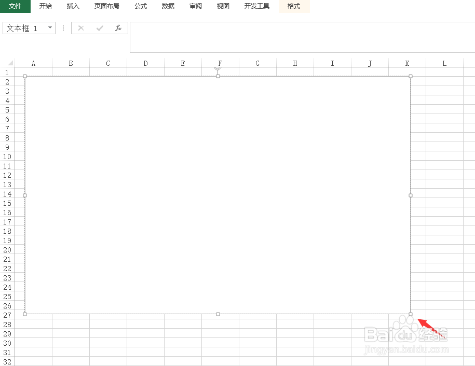The width and height of the screenshot is (475, 366).
Task: Select column C header
Action: click(x=108, y=63)
